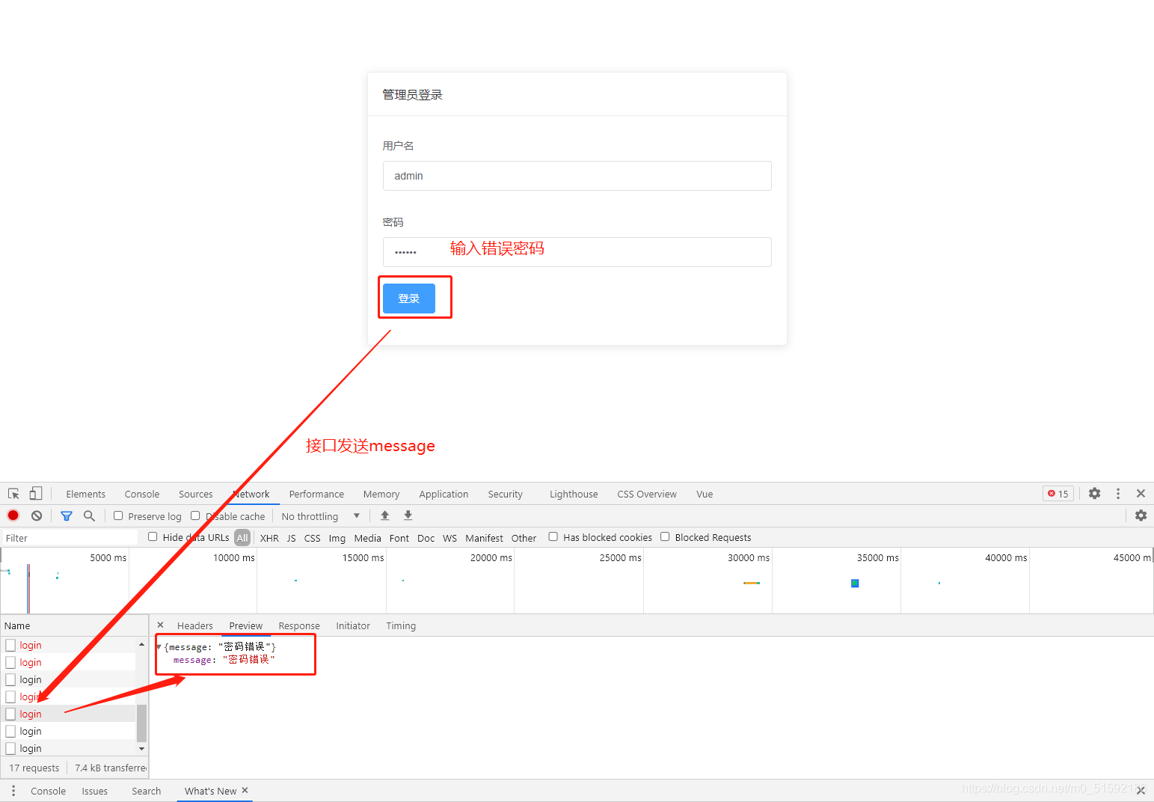Toggle the network filter funnel icon

coord(67,516)
